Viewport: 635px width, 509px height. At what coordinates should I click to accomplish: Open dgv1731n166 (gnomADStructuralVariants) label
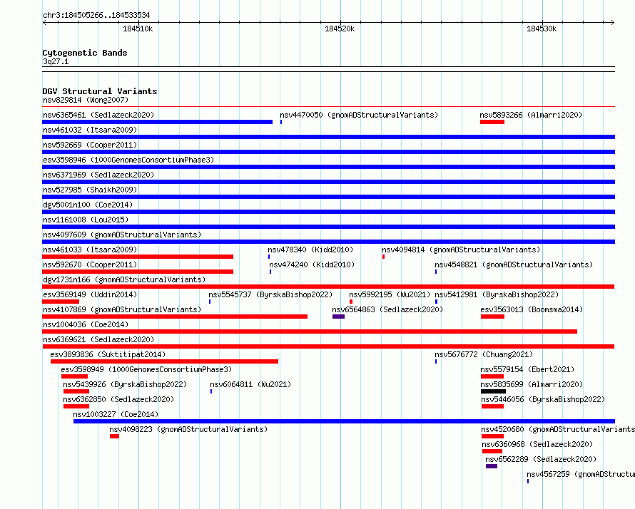point(124,279)
